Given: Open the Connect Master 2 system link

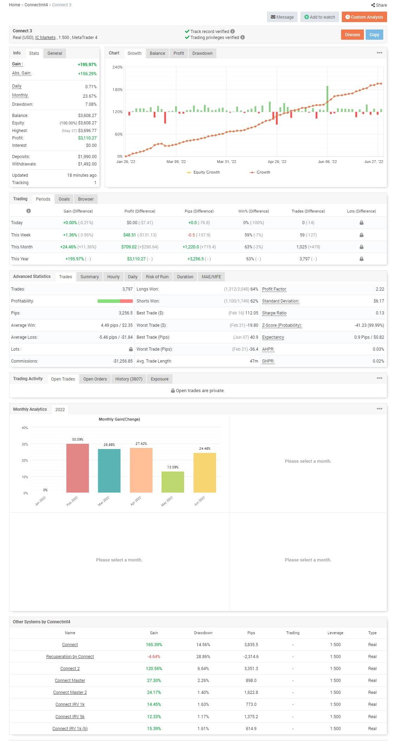Looking at the screenshot, I should tap(70, 693).
